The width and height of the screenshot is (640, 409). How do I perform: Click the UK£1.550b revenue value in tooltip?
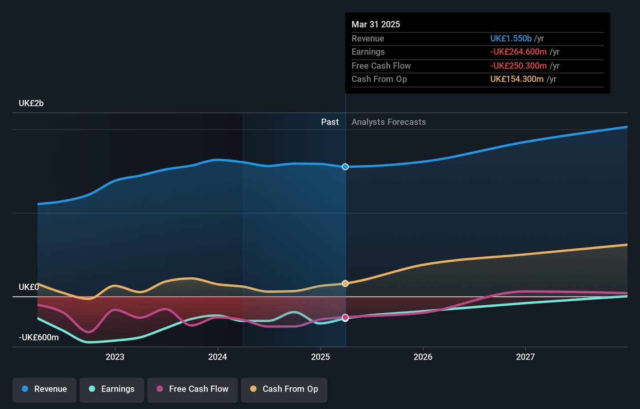511,39
